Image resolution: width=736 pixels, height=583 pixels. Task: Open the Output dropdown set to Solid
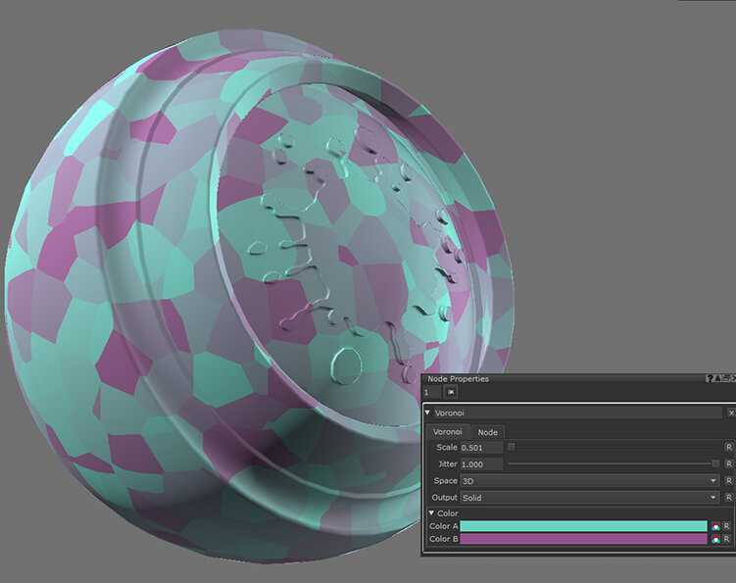pos(589,498)
